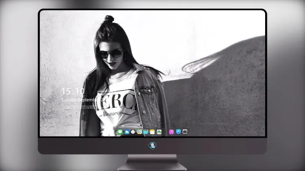
Task: Open the dock icon between Clock and Videos
Action: click(139, 132)
